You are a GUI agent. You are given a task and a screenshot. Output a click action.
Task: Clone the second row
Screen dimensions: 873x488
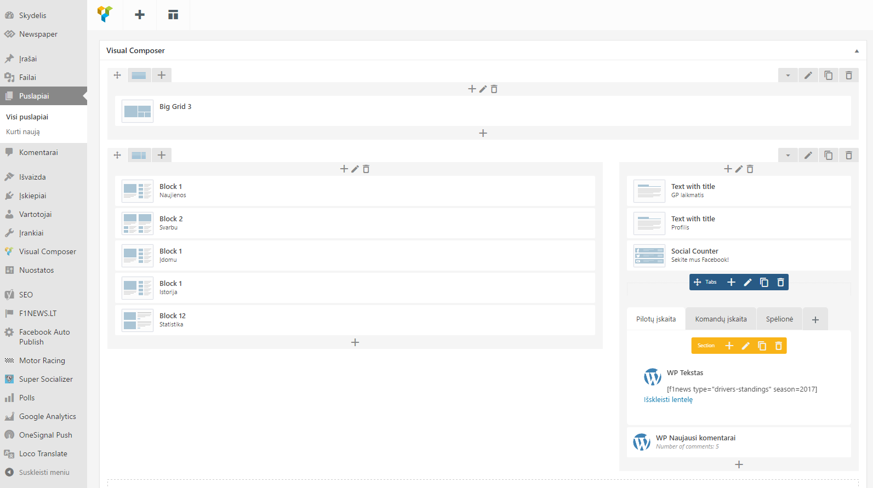pos(829,156)
